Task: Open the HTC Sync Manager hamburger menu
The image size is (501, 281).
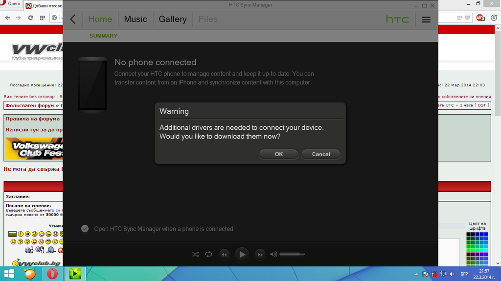Action: point(426,20)
